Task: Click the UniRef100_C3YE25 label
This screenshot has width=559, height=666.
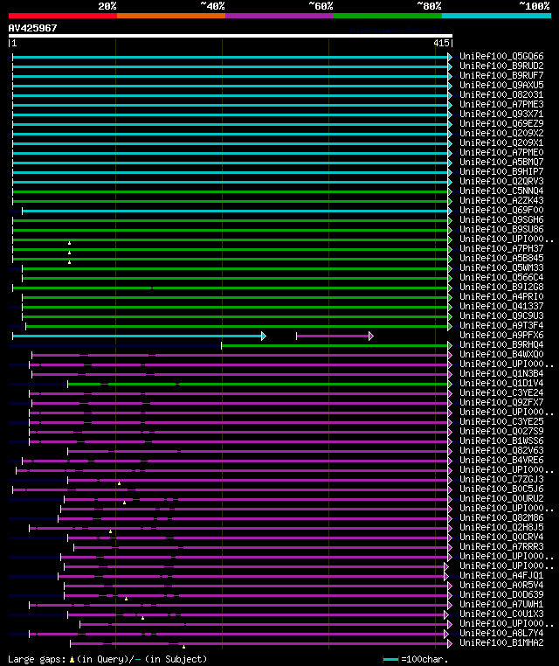Action: (501, 421)
